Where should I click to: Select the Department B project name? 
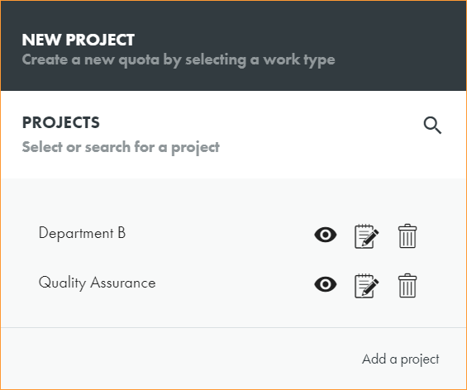(x=82, y=233)
